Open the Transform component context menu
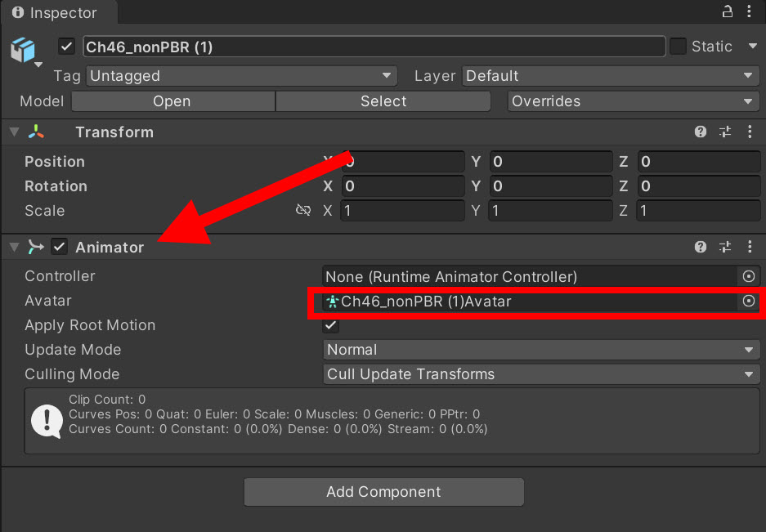The image size is (766, 532). (x=750, y=132)
